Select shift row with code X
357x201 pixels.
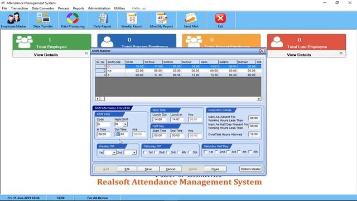178,75
